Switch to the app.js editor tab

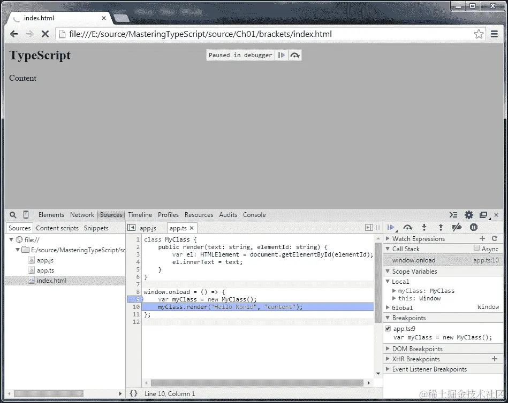(148, 228)
